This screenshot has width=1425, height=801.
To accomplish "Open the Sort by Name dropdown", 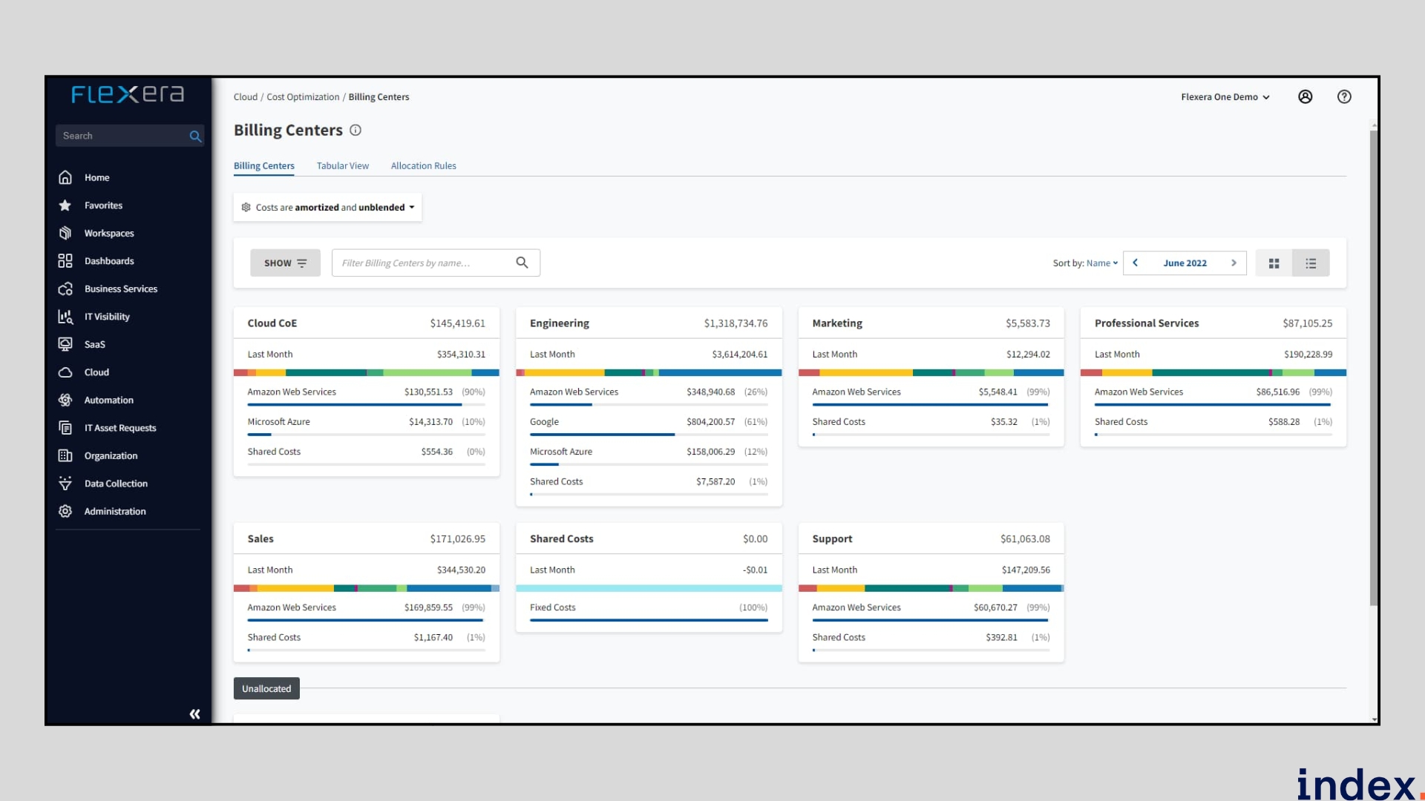I will pyautogui.click(x=1101, y=263).
